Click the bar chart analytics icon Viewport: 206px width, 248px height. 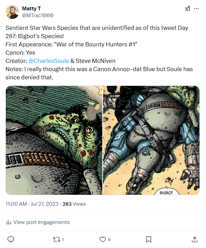pyautogui.click(x=9, y=222)
